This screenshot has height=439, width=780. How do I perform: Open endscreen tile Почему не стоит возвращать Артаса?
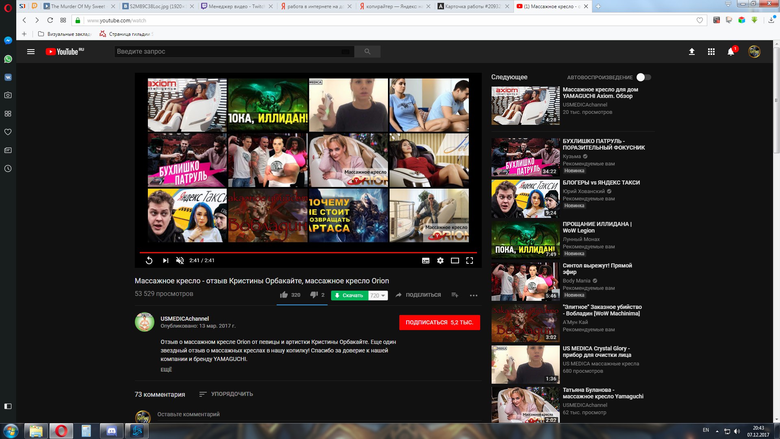click(x=349, y=215)
